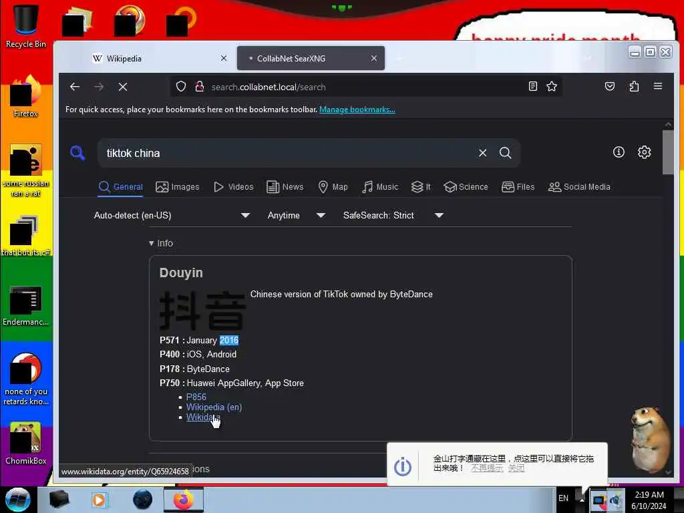Show hidden tray icons arrow
Viewport: 684px width, 513px height.
coord(582,500)
